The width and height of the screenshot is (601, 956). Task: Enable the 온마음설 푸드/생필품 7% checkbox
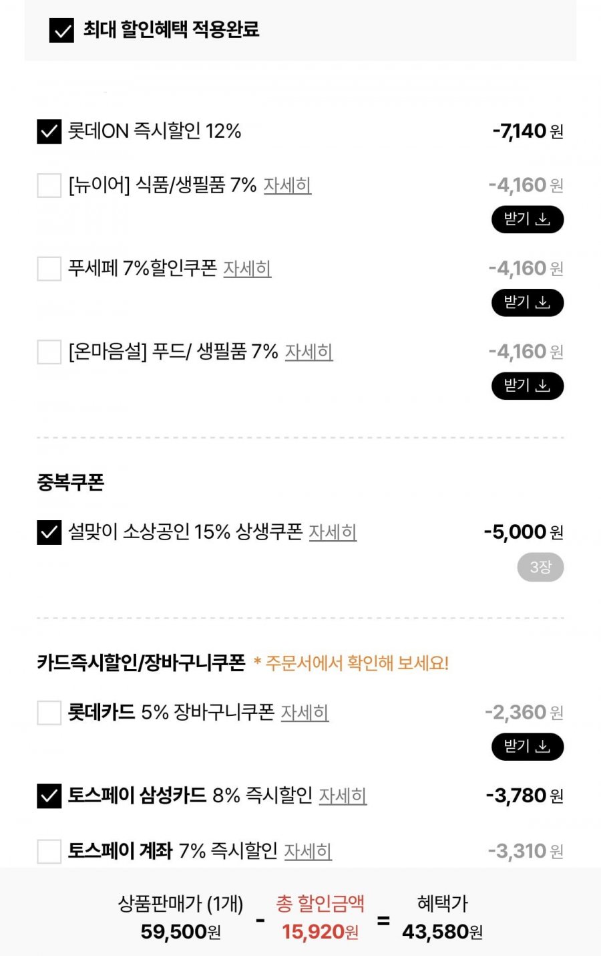(x=49, y=352)
